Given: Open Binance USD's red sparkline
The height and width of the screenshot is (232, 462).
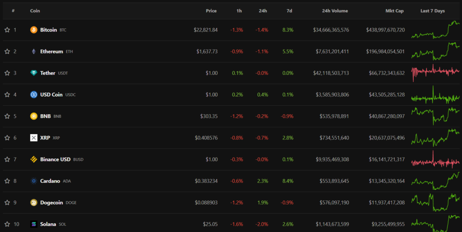Looking at the screenshot, I should [435, 159].
